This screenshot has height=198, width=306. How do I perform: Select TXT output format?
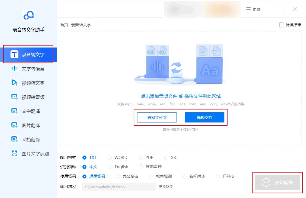[90, 158]
